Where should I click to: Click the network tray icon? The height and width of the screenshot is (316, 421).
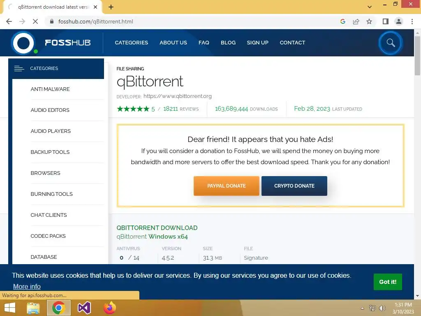(x=372, y=308)
